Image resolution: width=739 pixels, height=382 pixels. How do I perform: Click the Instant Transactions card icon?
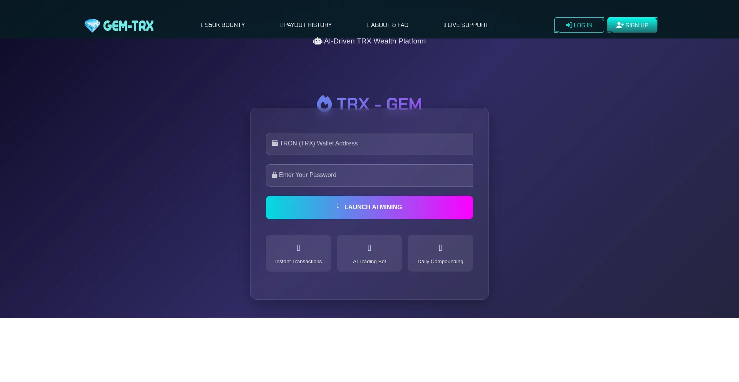click(298, 248)
